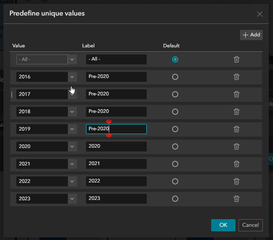
Task: Click the drag handle beside the 2017 row
Action: (12, 95)
